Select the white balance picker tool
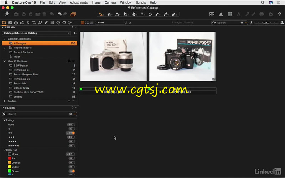Screen dimensions: 285x178 pos(165,14)
